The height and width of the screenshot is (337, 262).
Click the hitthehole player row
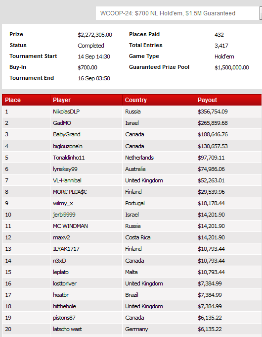(x=132, y=306)
